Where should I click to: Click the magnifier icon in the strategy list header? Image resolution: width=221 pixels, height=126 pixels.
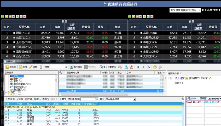coord(61,73)
